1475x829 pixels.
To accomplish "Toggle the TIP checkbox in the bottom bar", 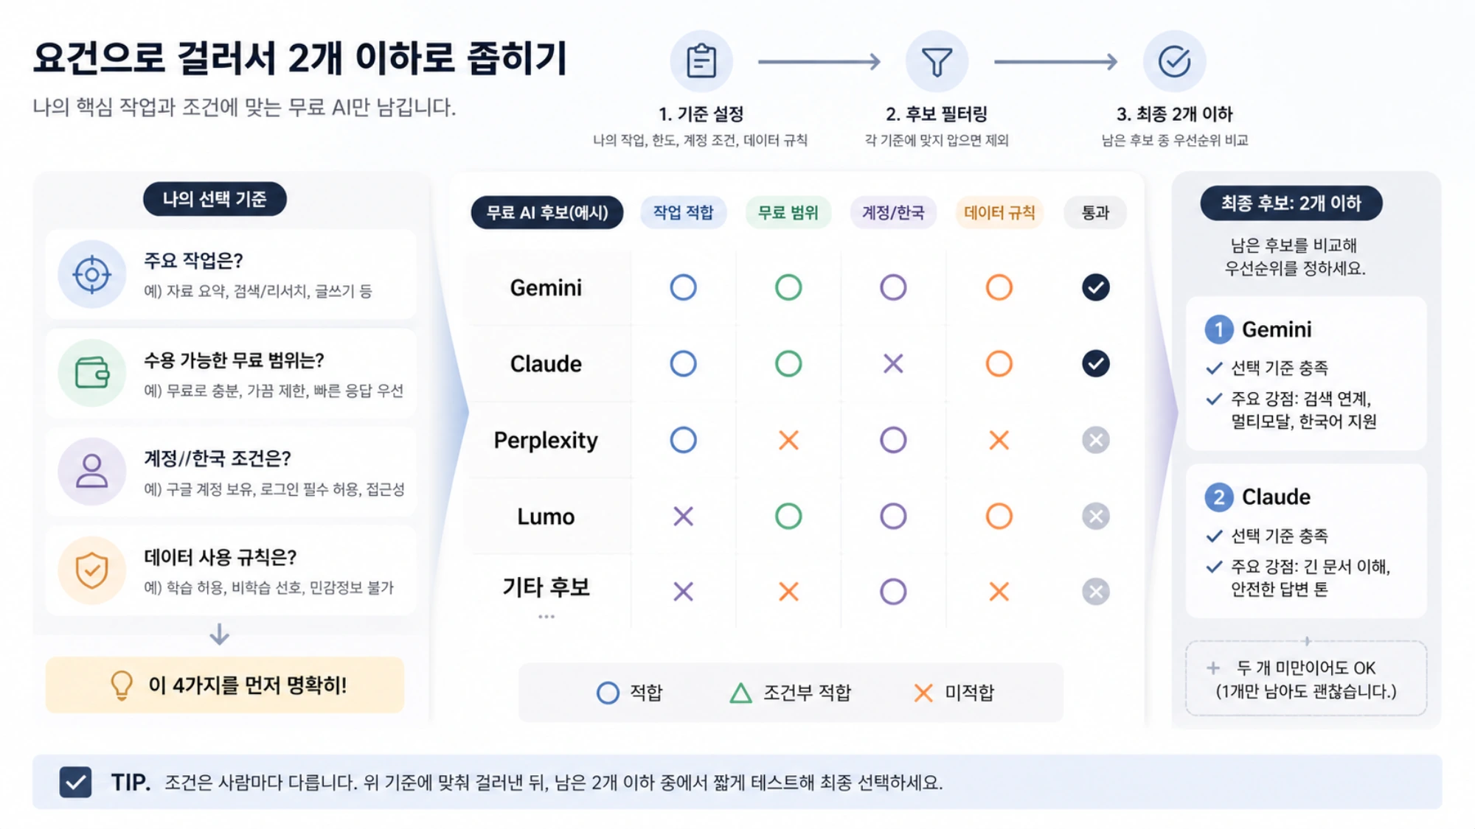I will click(x=75, y=783).
